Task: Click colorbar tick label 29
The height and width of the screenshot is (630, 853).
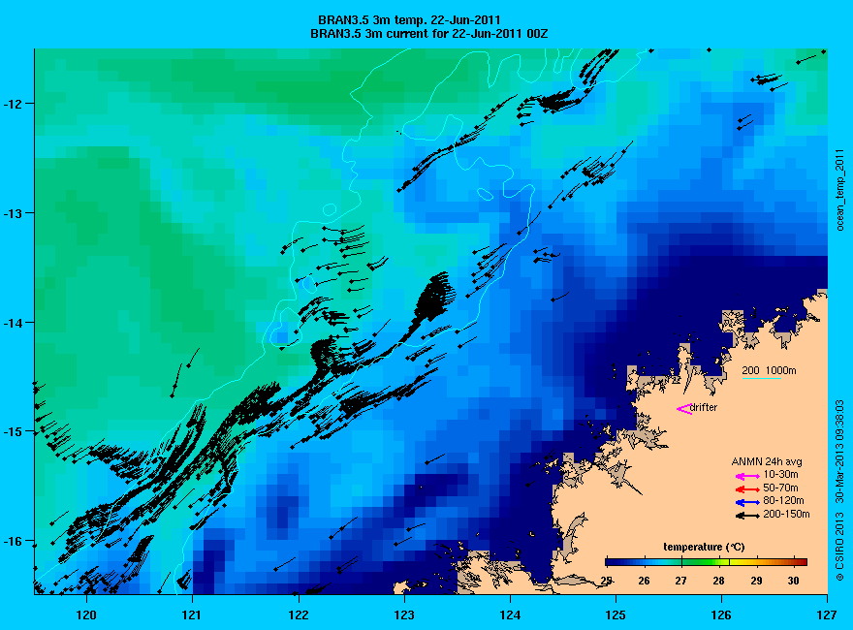Action: [x=756, y=581]
